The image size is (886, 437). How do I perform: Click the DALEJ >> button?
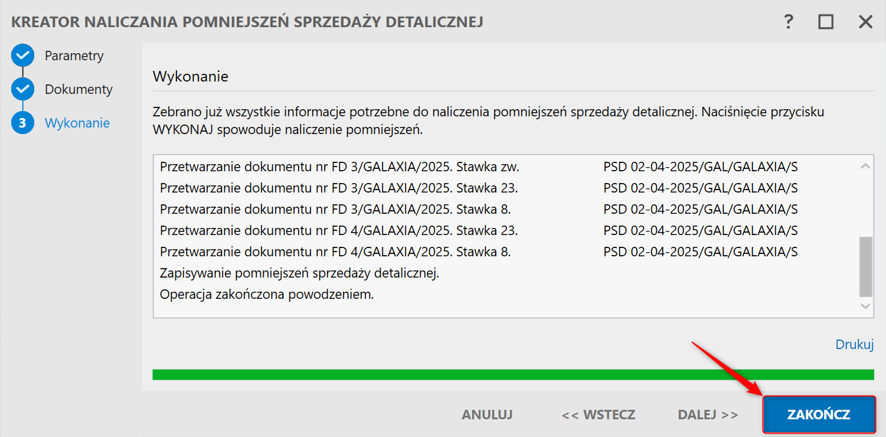(708, 415)
